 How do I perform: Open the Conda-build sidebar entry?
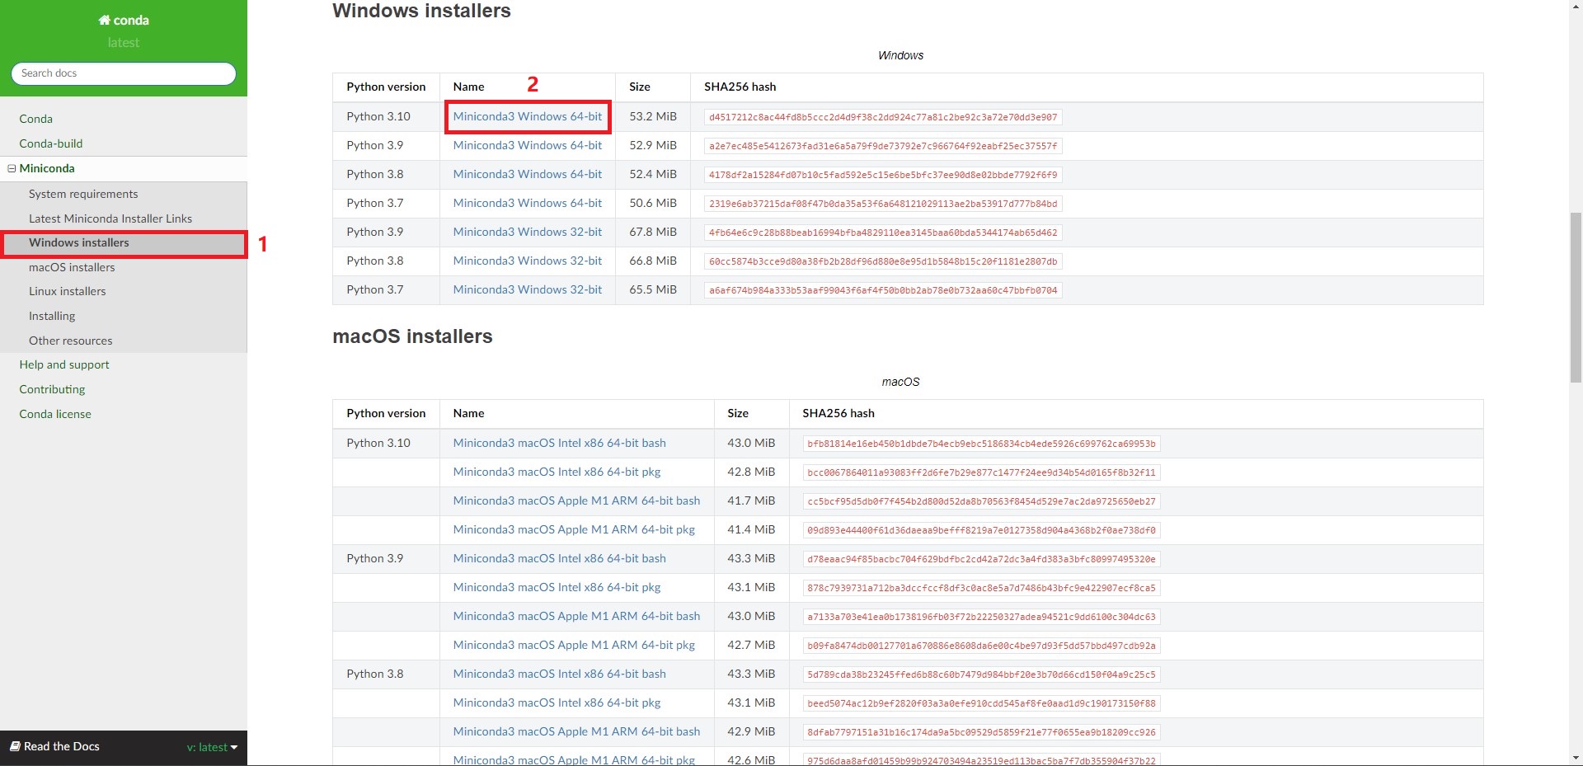click(51, 143)
